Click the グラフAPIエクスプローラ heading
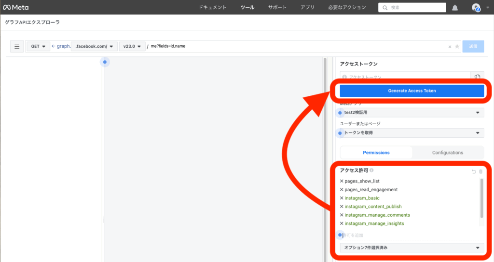This screenshot has height=262, width=494. tap(32, 22)
